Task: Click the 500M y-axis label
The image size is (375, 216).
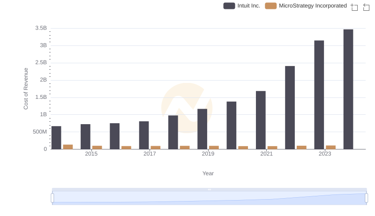Action: (x=40, y=132)
